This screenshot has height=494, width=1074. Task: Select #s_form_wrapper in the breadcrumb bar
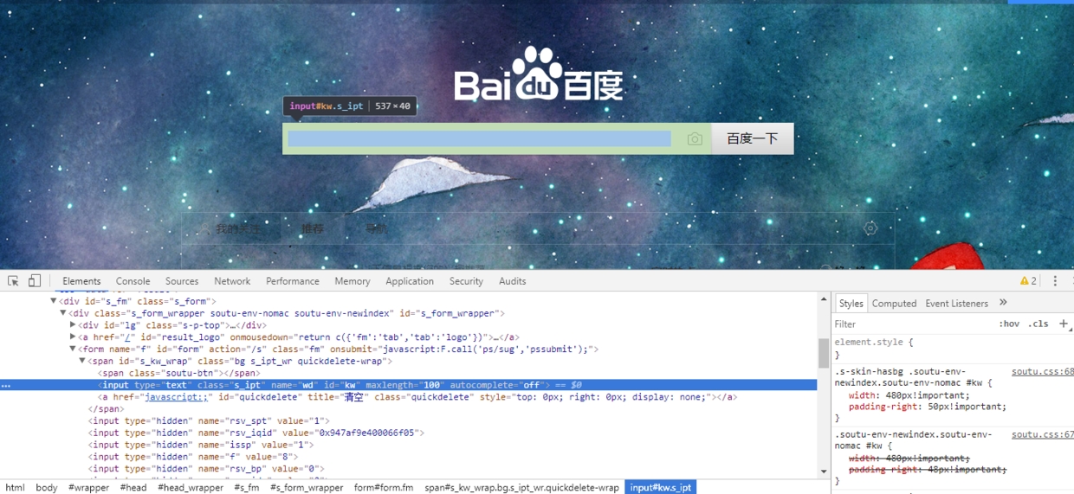click(x=307, y=487)
